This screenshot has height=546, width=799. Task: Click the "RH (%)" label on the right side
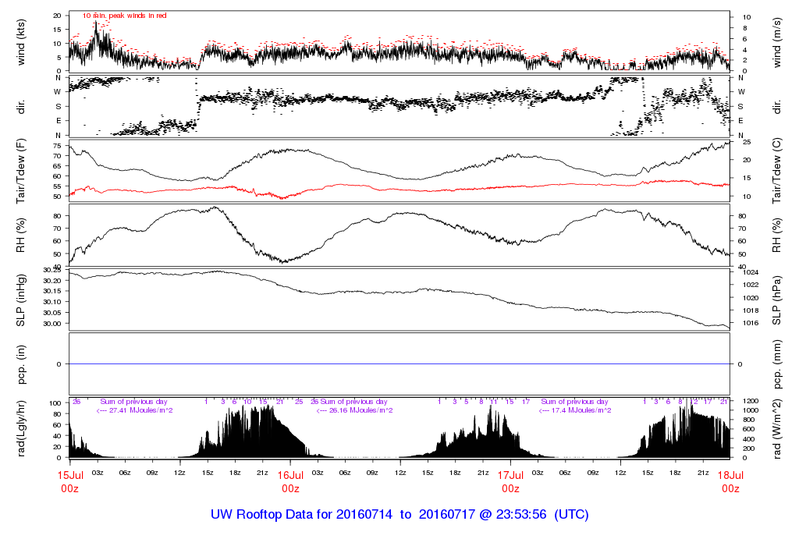(x=776, y=236)
